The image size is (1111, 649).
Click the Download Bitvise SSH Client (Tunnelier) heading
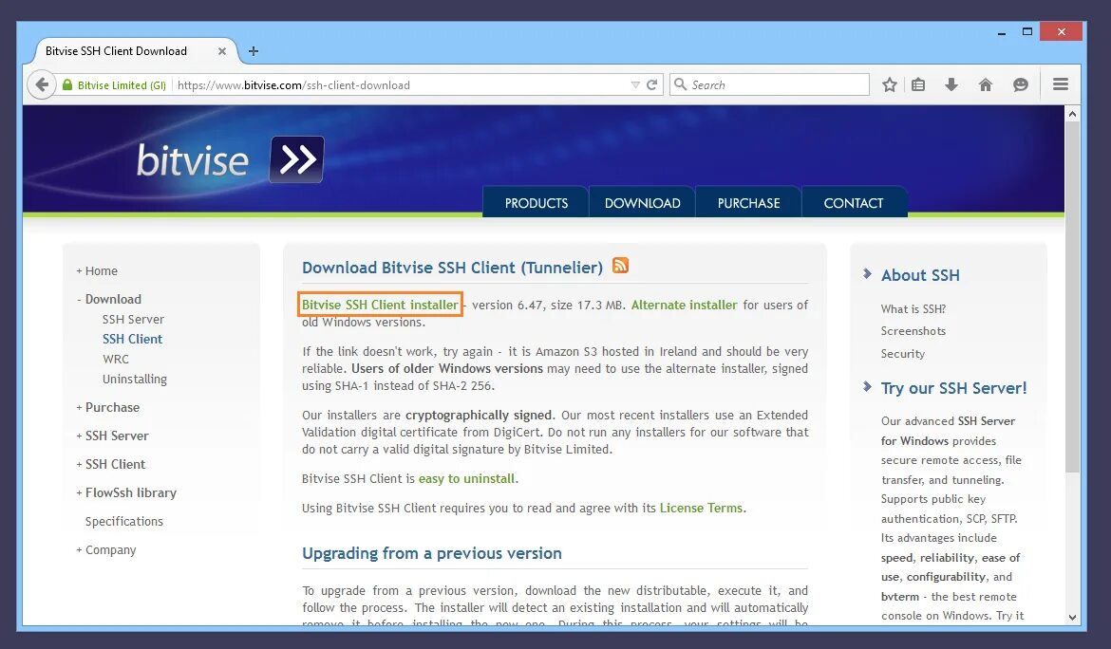coord(452,268)
